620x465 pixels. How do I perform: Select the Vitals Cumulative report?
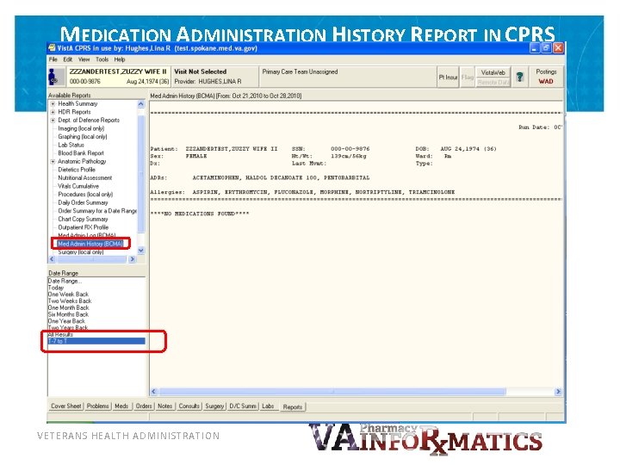(x=78, y=186)
